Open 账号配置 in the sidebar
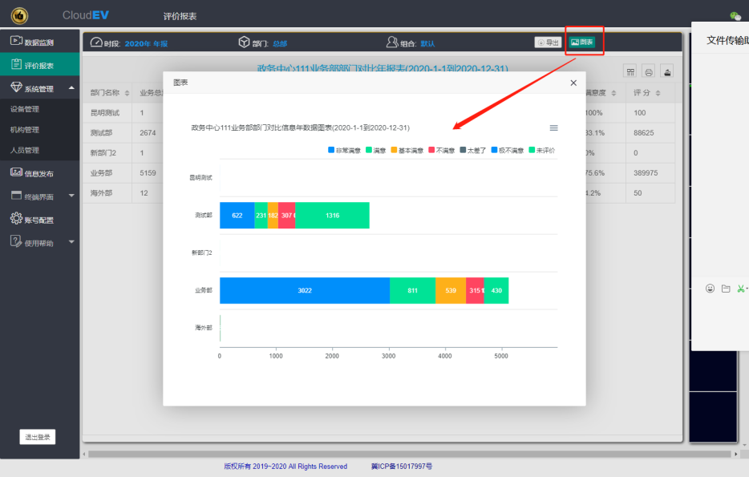Screen dimensions: 749x477 (x=39, y=220)
